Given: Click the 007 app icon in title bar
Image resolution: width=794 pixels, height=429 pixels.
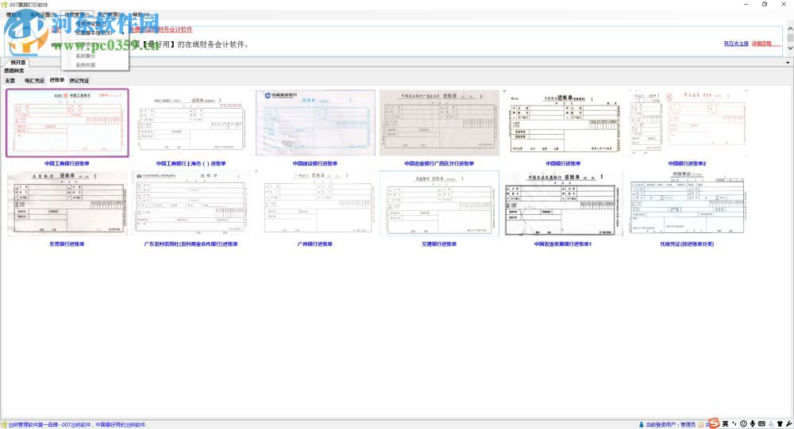Looking at the screenshot, I should pos(5,5).
